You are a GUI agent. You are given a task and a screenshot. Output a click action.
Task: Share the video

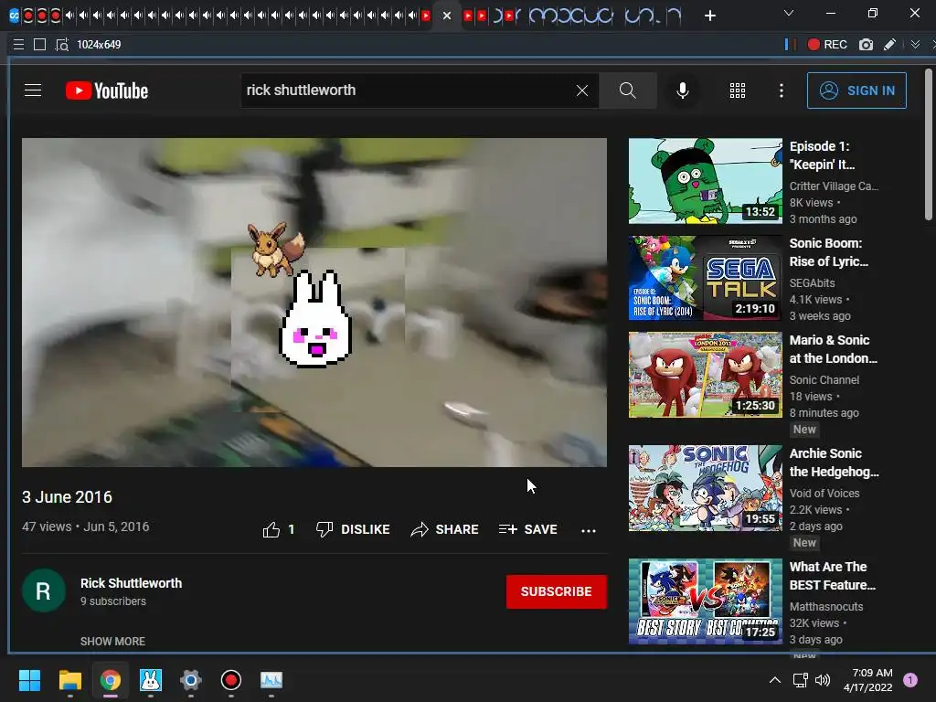445,529
